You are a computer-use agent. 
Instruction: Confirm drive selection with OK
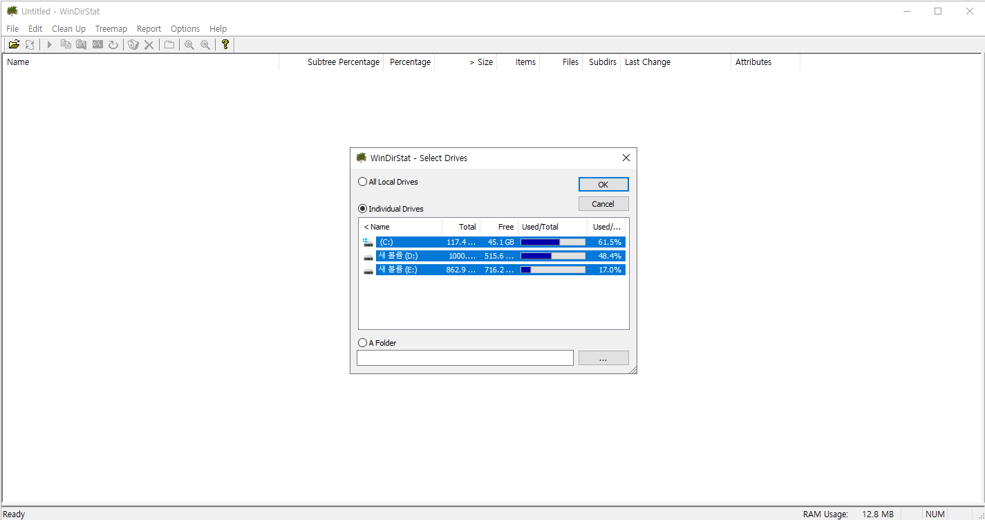pos(603,185)
